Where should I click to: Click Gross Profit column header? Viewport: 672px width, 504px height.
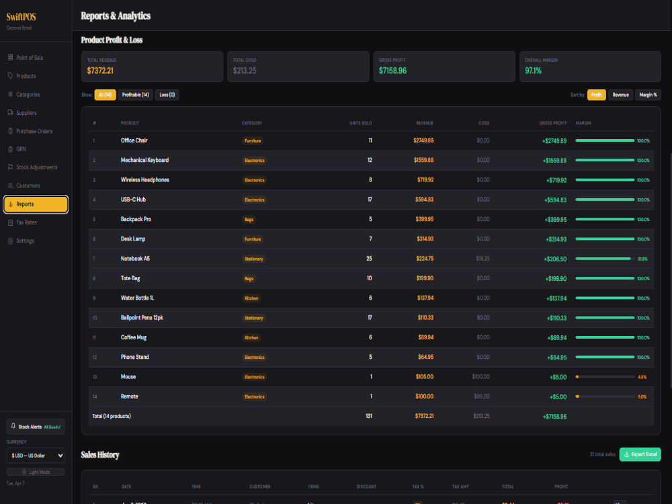553,123
